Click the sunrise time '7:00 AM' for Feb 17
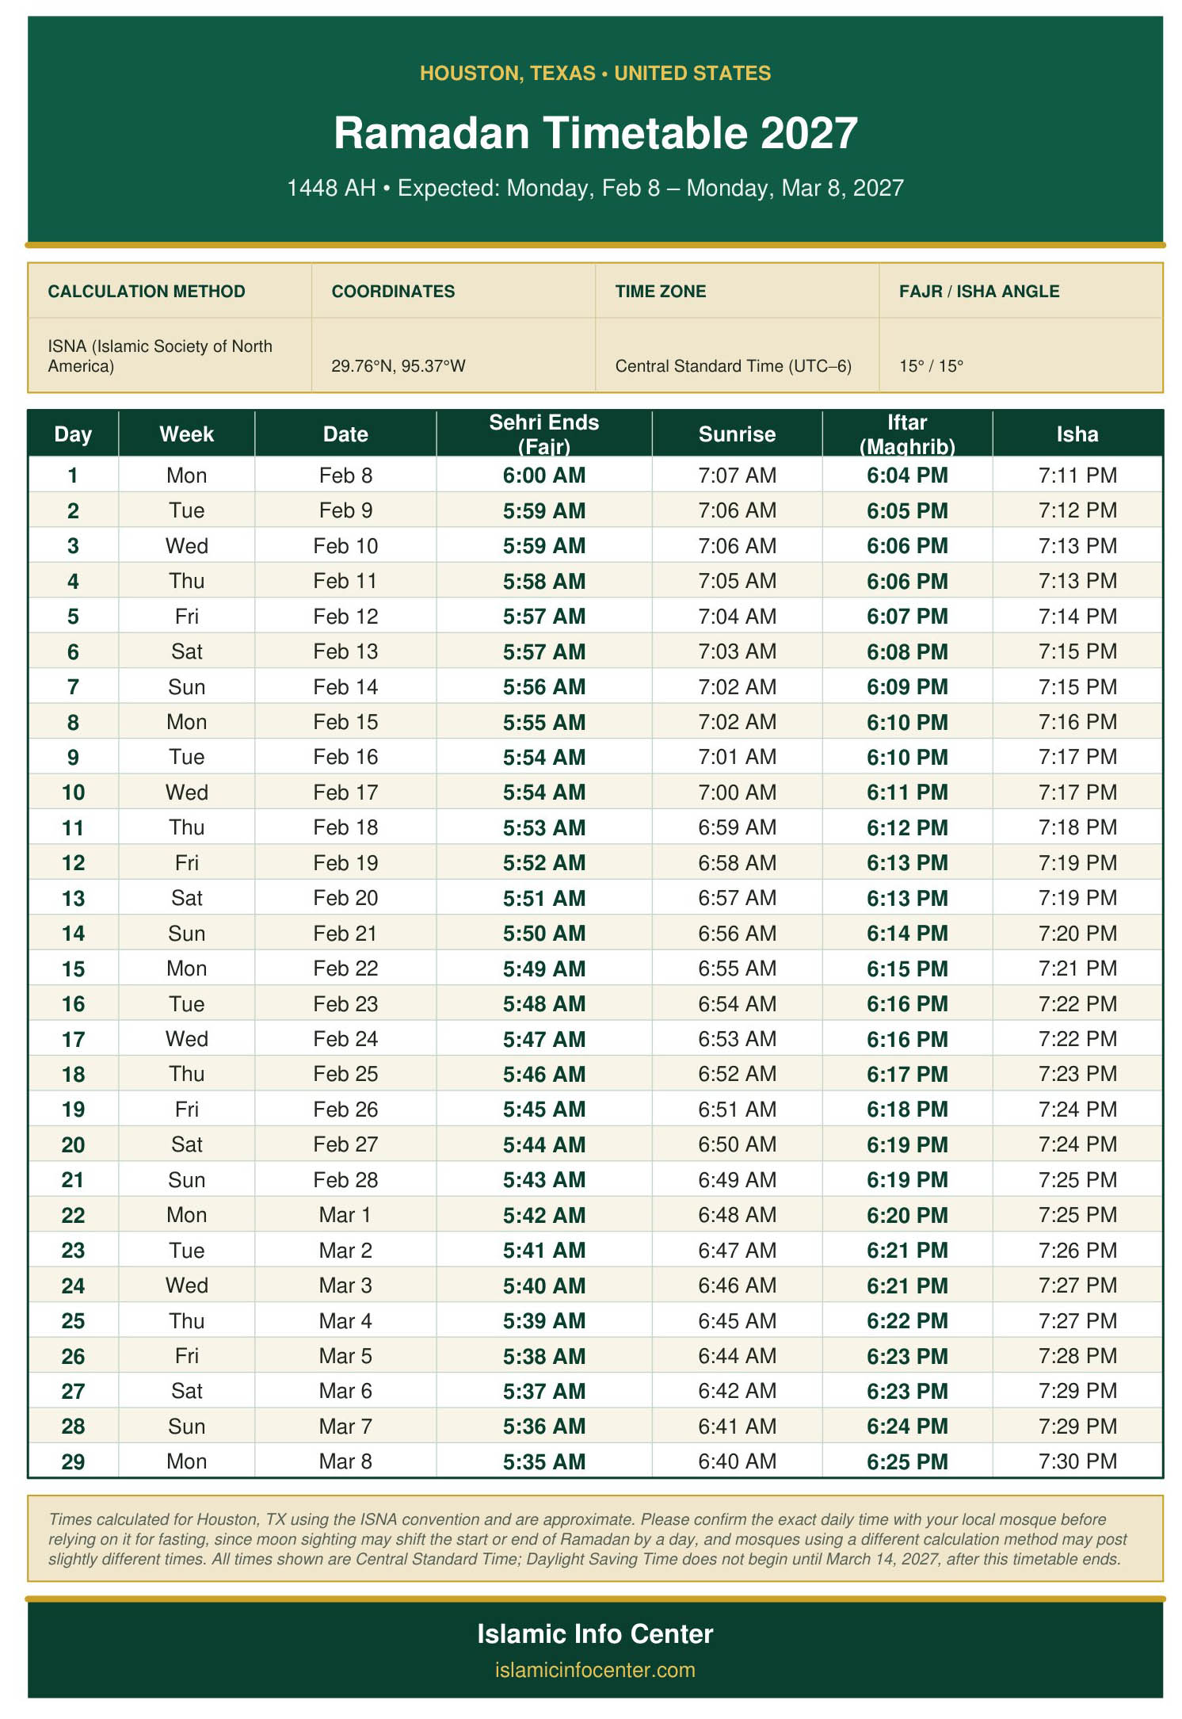 pyautogui.click(x=737, y=792)
